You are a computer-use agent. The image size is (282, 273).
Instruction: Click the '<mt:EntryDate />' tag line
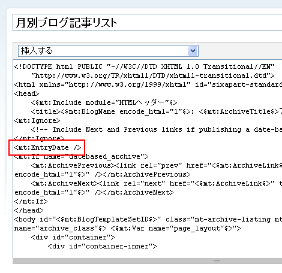point(47,147)
